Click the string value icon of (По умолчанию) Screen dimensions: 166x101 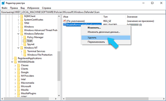click(x=64, y=21)
